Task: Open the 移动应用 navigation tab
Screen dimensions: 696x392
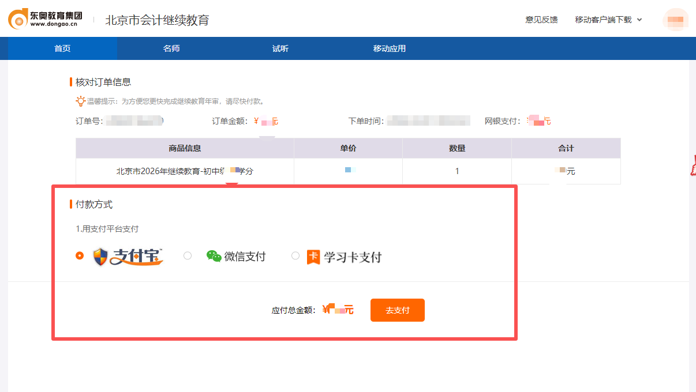Action: pyautogui.click(x=390, y=48)
